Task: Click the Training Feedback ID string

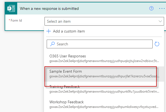Action: [x=103, y=91]
